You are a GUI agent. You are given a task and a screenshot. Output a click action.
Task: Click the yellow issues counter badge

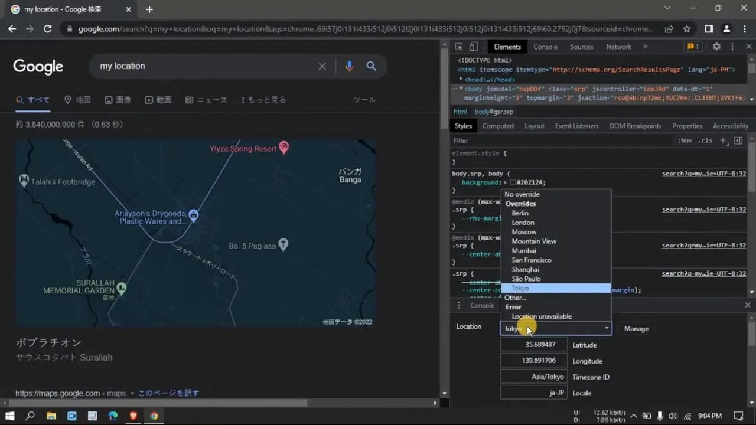692,47
